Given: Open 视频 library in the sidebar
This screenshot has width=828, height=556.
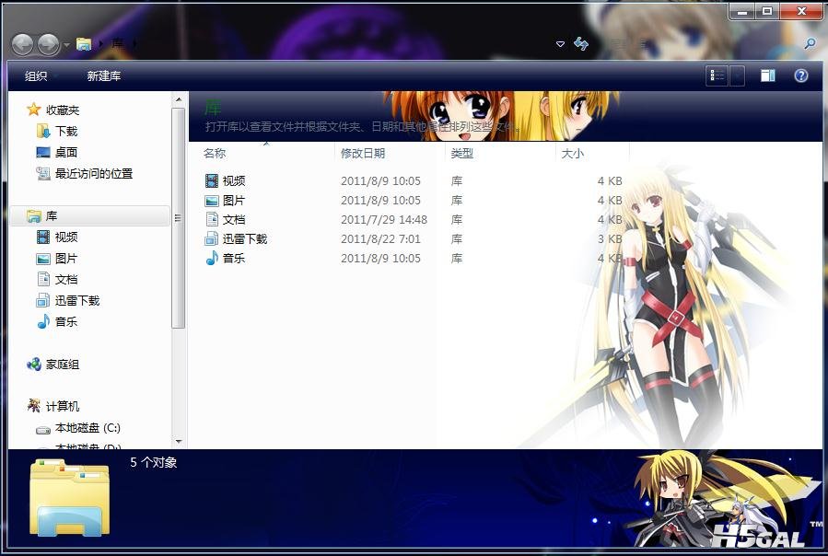Looking at the screenshot, I should click(66, 237).
